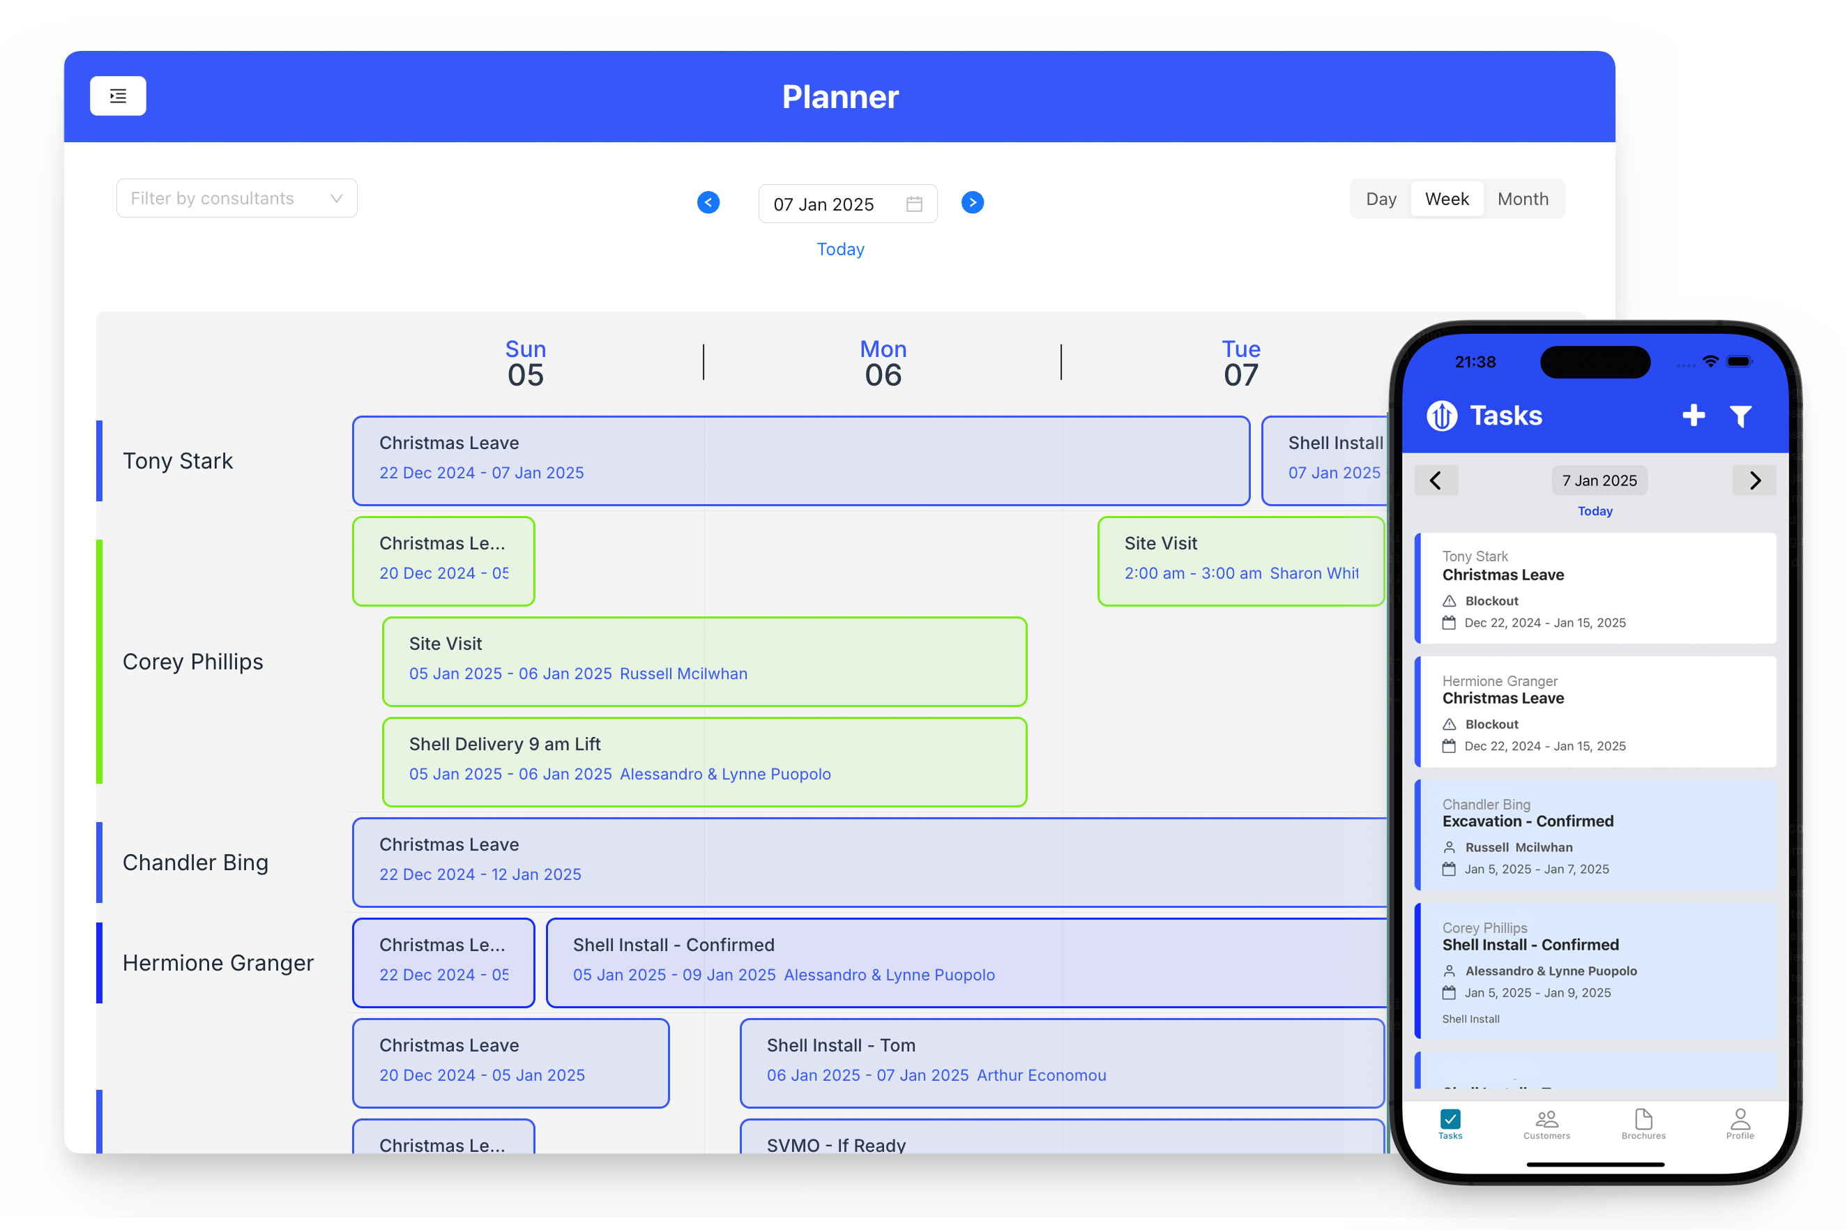Screen dimensions: 1847x1230
Task: Click the Today link in Planner
Action: point(840,250)
